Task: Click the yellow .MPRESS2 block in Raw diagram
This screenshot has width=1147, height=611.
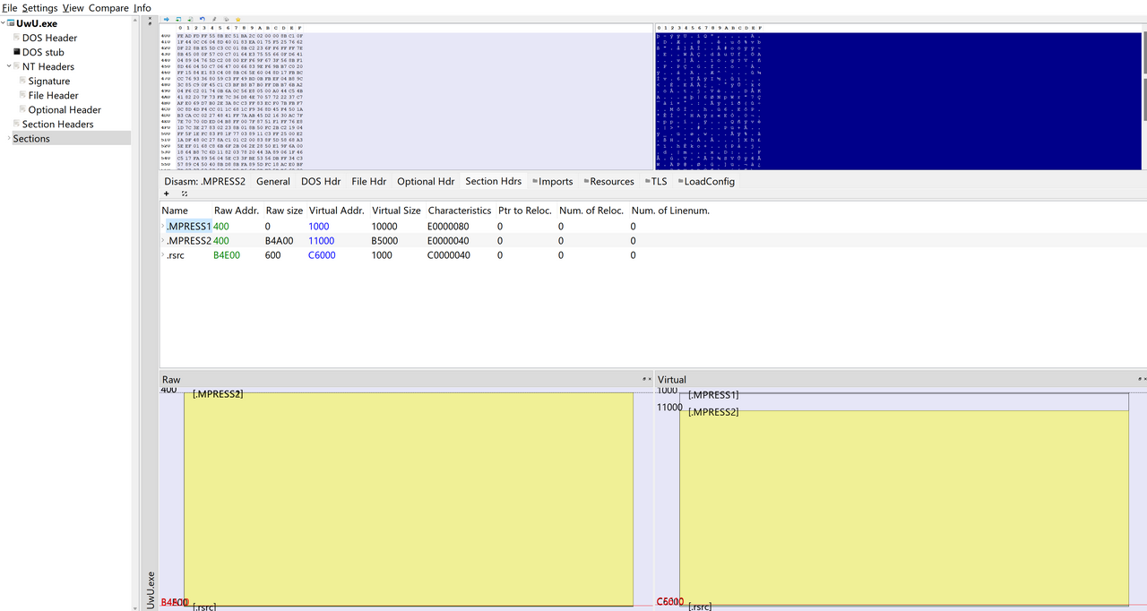Action: click(409, 500)
